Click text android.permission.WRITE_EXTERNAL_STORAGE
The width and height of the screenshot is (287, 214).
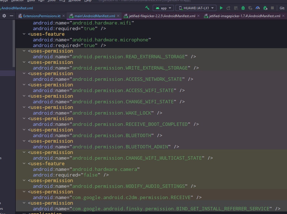pos(130,68)
